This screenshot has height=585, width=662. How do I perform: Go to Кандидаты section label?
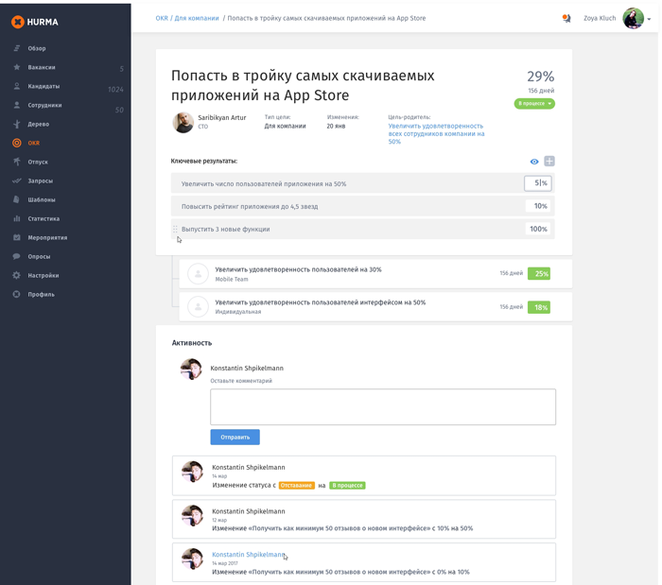point(44,86)
